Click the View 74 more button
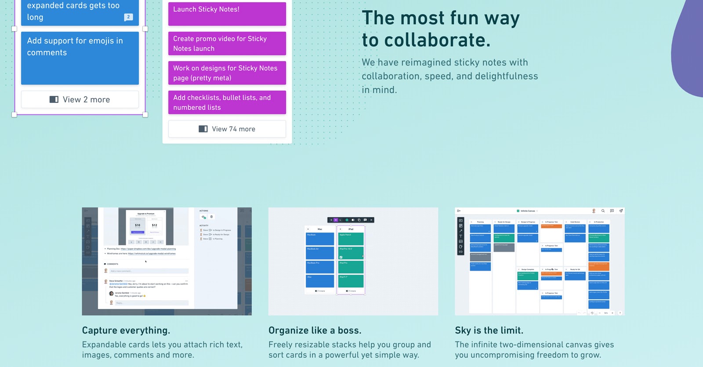 tap(227, 129)
